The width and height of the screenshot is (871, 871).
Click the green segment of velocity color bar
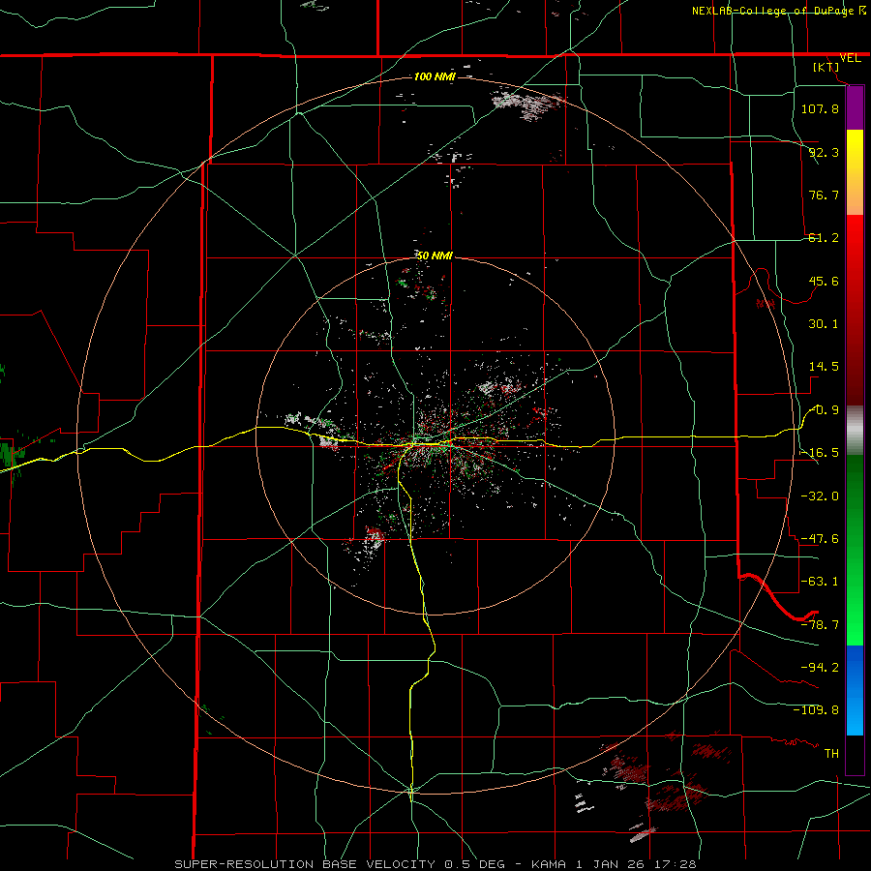pyautogui.click(x=855, y=550)
